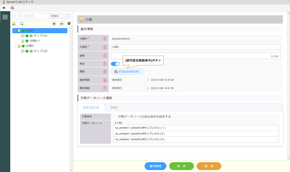Toggle the 有効 switch off
This screenshot has width=290, height=172.
tap(115, 64)
